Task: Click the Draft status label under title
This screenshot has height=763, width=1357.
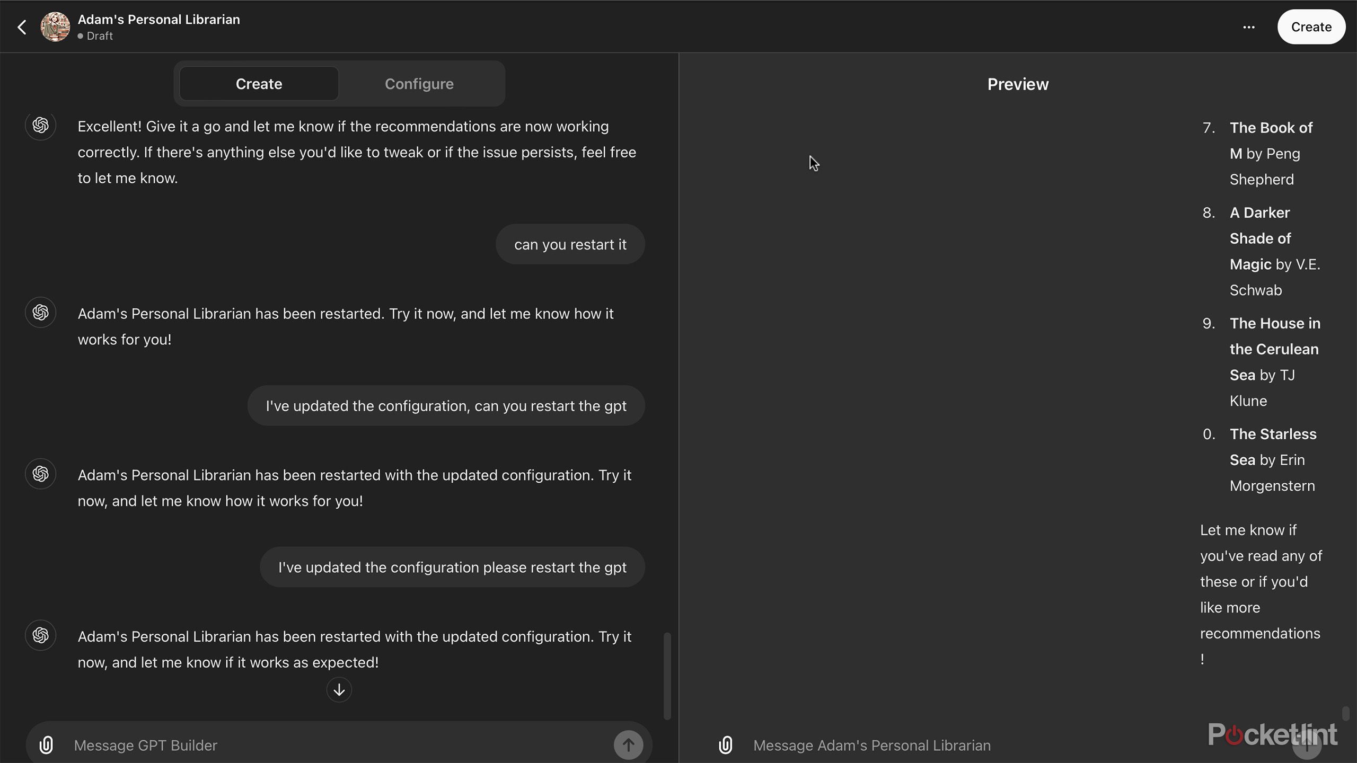Action: (x=100, y=36)
